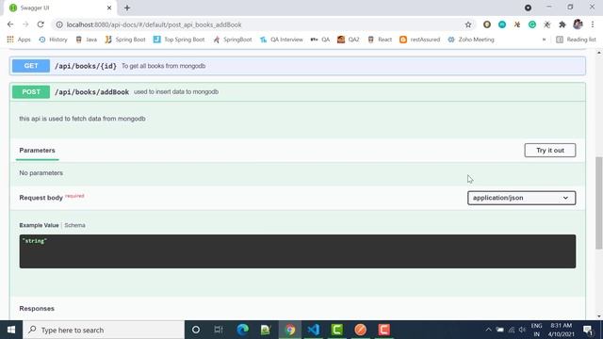This screenshot has width=603, height=339.
Task: Click the browser back arrow
Action: coord(10,24)
